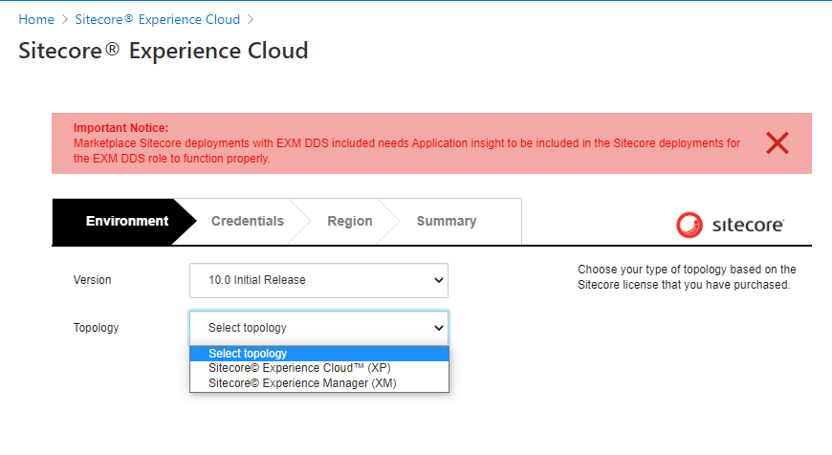Collapse the Topology dropdown using its arrow
Image resolution: width=832 pixels, height=455 pixels.
click(x=439, y=328)
